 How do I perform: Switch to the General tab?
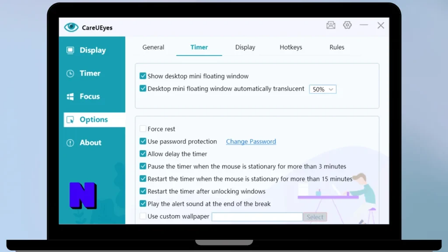pos(153,47)
